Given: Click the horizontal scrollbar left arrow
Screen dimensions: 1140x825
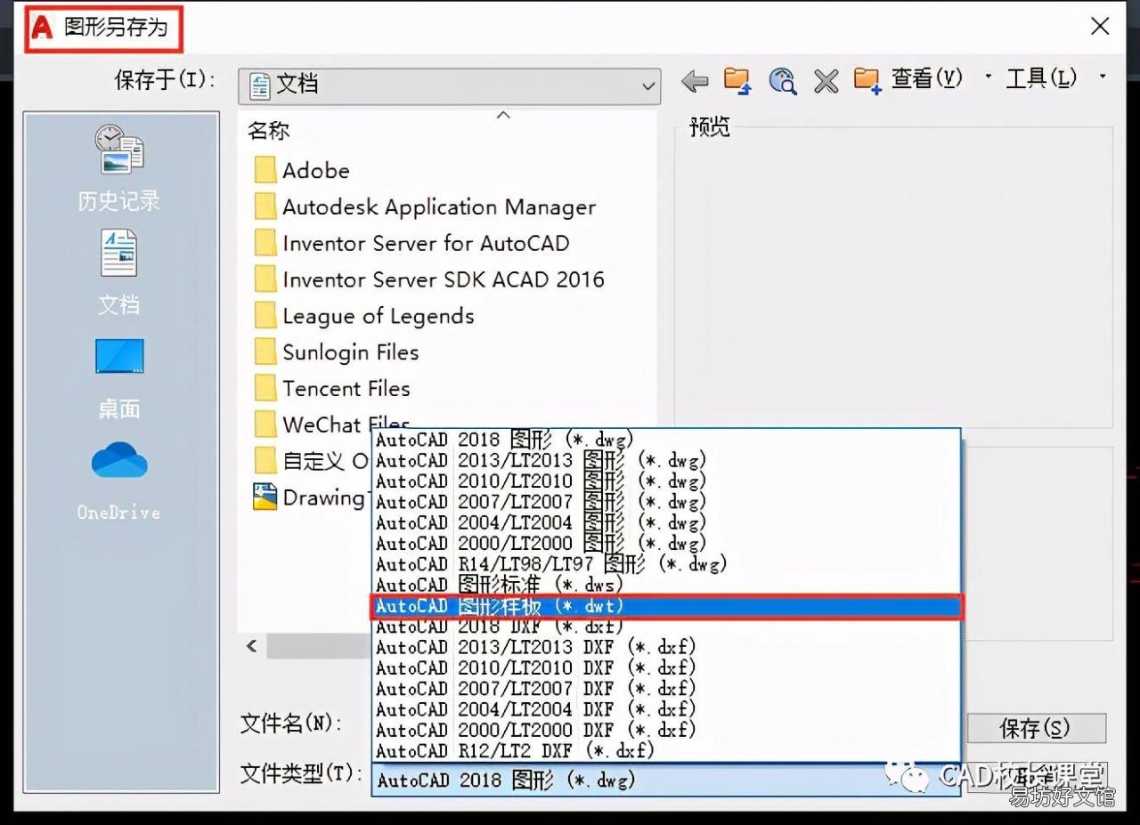Looking at the screenshot, I should point(253,646).
